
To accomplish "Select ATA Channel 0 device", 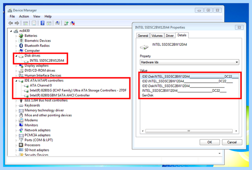I will (41, 86).
